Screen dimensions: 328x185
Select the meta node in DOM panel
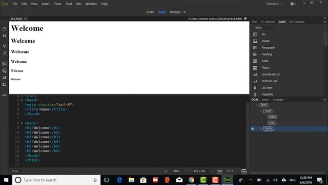click(273, 117)
